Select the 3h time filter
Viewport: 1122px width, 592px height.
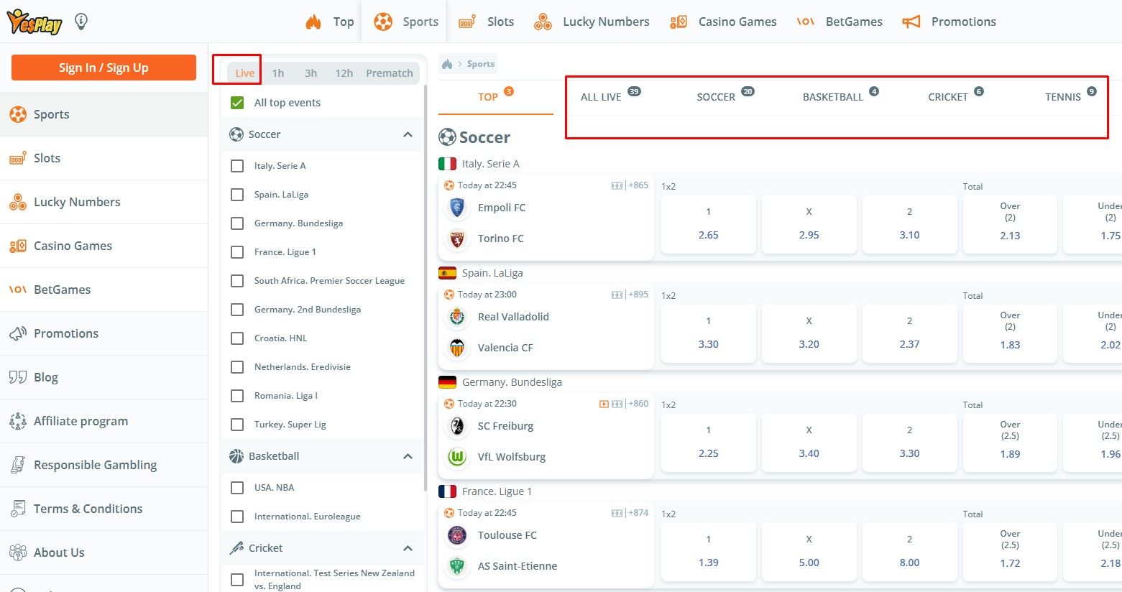click(x=311, y=73)
